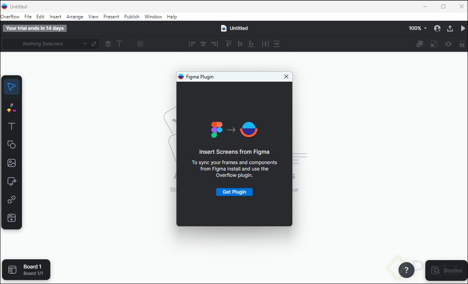Viewport: 468px width, 284px height.
Task: Open the Present menu
Action: [111, 17]
